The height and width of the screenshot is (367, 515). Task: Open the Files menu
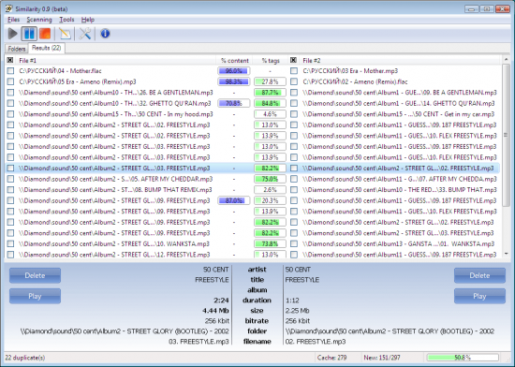click(x=13, y=20)
